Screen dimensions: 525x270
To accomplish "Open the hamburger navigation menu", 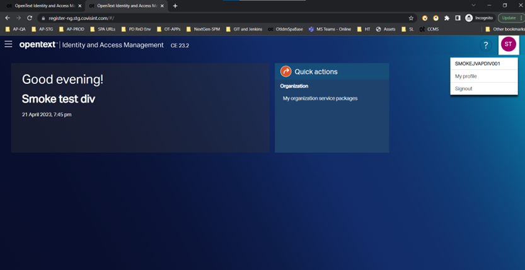I will pos(8,45).
